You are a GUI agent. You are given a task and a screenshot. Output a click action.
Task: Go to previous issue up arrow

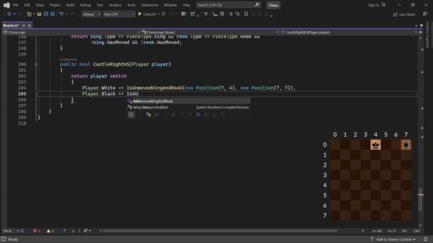(64, 231)
